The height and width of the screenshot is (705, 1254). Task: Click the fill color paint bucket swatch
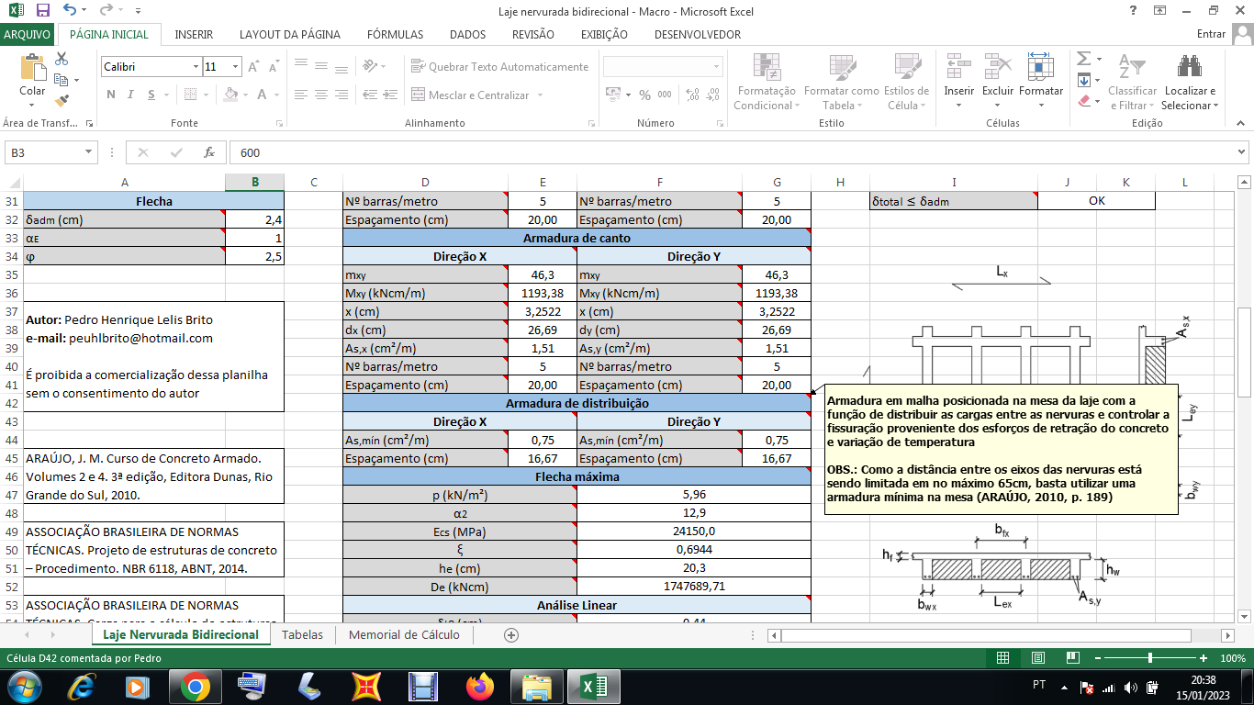(x=230, y=95)
